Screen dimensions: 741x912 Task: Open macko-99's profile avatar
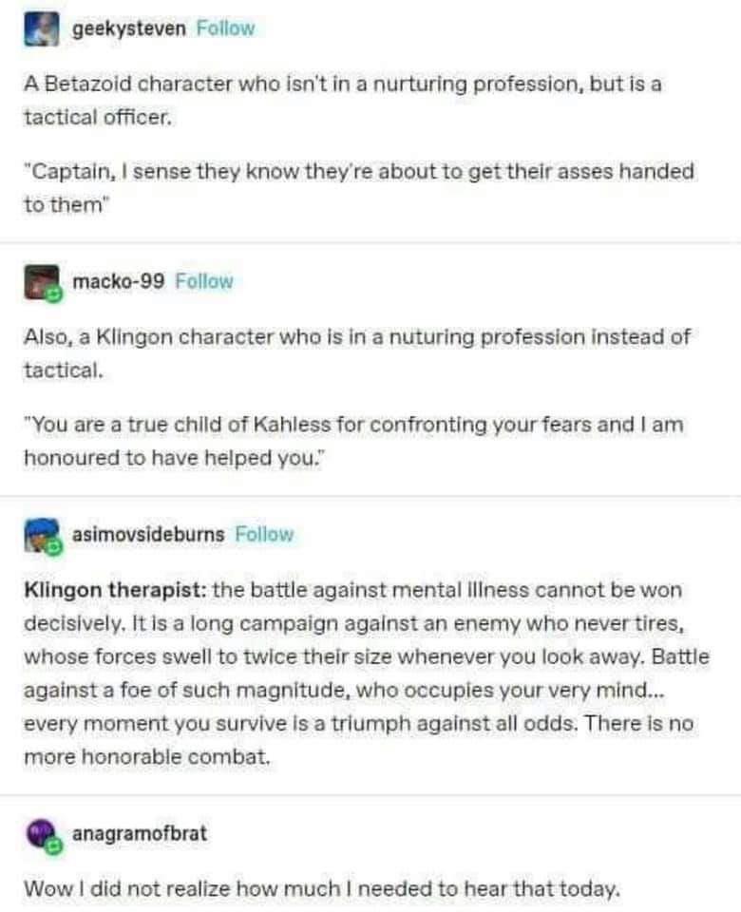pyautogui.click(x=41, y=282)
